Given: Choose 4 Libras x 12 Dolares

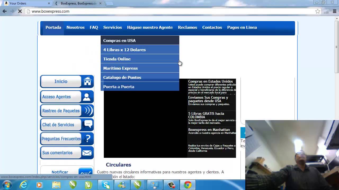Looking at the screenshot, I should 140,50.
